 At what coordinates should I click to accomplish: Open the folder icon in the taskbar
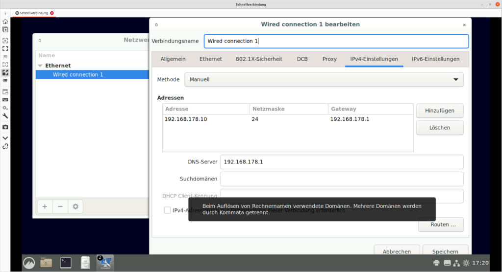coord(46,263)
